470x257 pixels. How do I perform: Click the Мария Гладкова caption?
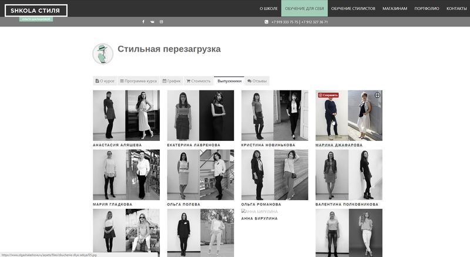pos(112,204)
